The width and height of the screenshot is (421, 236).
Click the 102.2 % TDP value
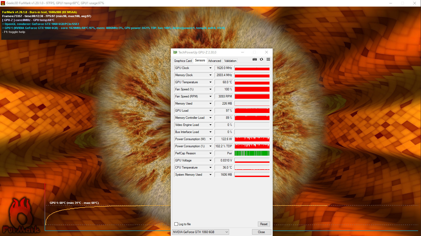224,146
